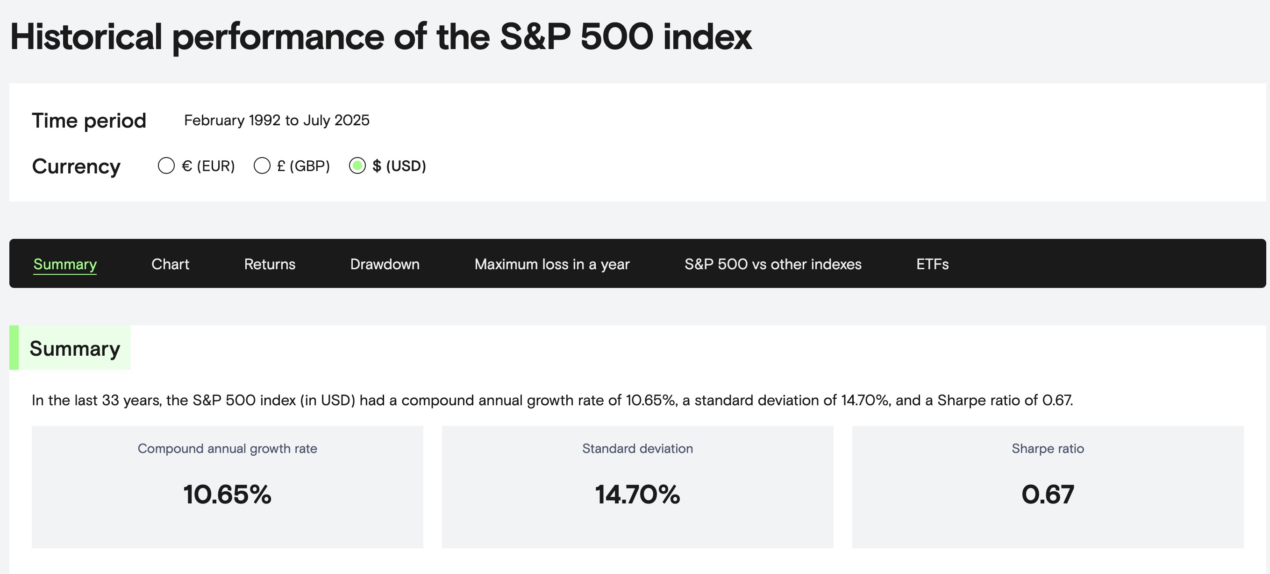Click the large bold 14.70% figure
The image size is (1270, 574).
pyautogui.click(x=637, y=494)
